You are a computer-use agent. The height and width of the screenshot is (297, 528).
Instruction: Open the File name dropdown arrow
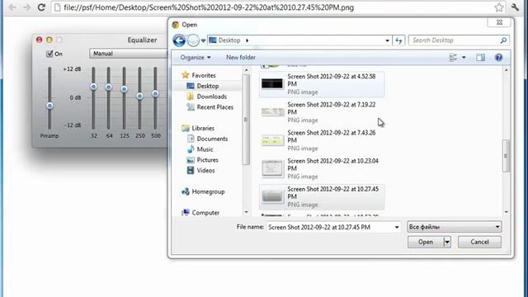(x=397, y=228)
